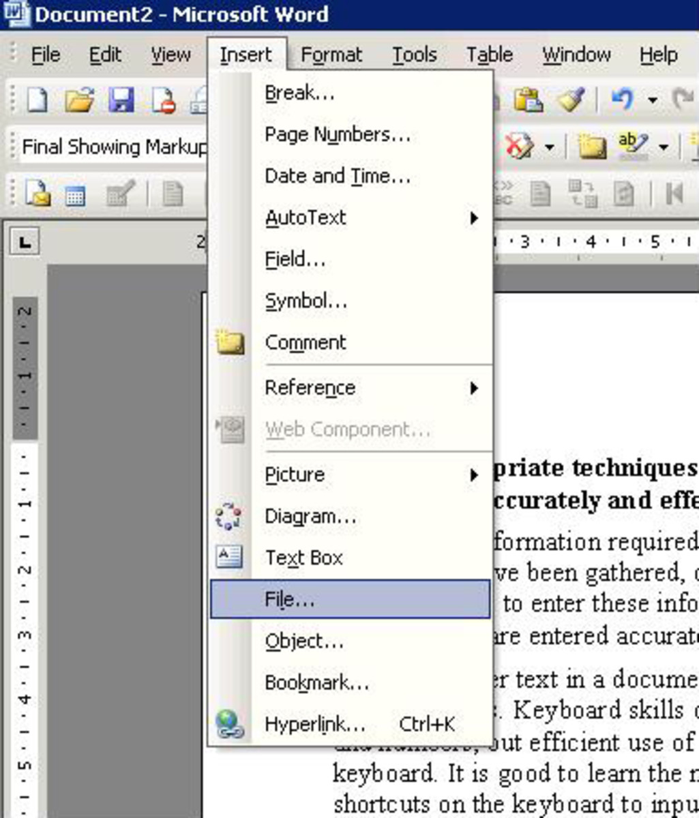Click the Undo arrow icon
This screenshot has width=699, height=818.
[621, 100]
